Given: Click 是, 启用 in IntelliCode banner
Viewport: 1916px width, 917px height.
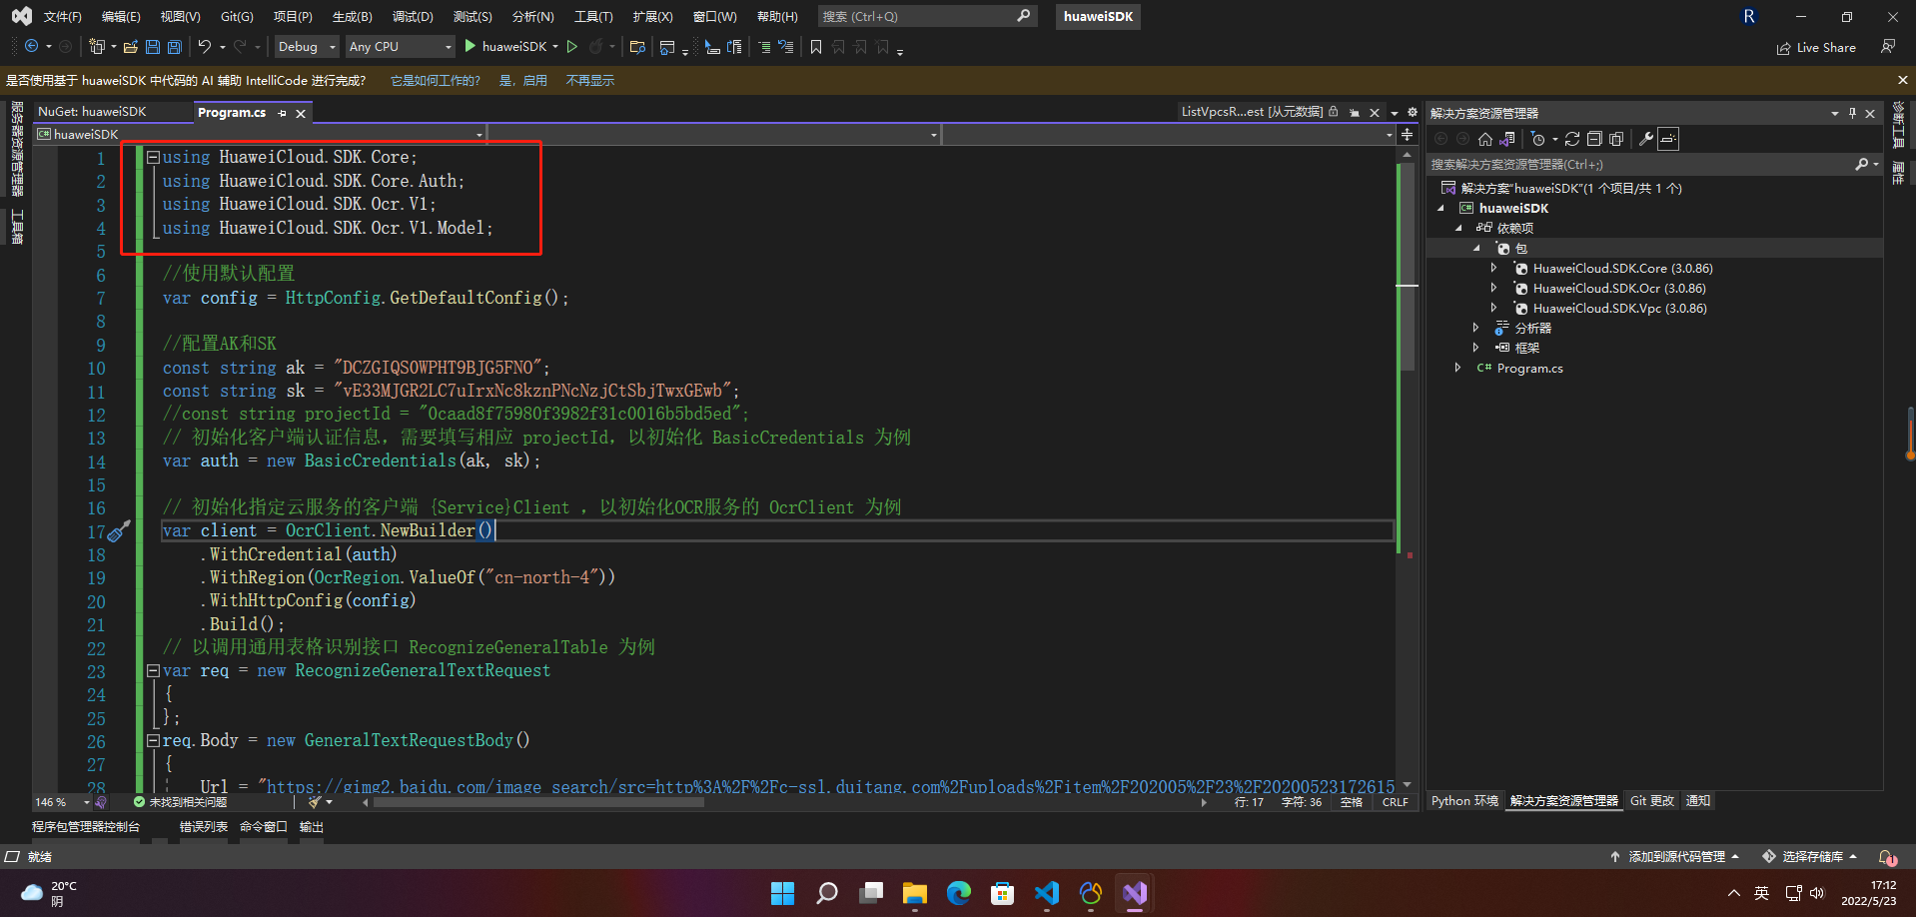Looking at the screenshot, I should tap(523, 81).
